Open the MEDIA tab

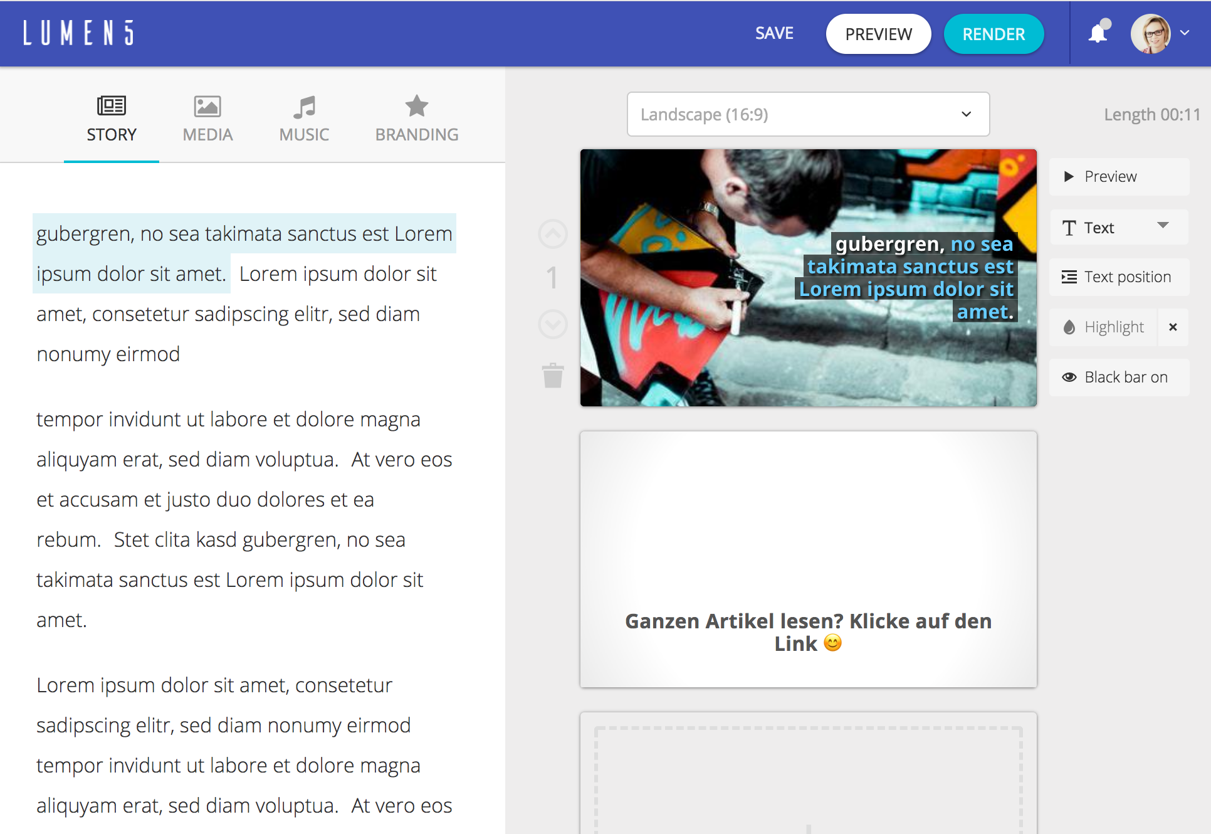207,119
